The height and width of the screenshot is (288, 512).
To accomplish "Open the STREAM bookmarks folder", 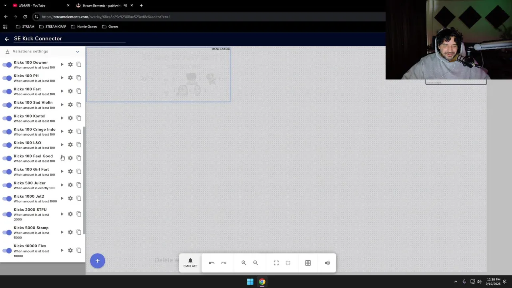I will (x=25, y=26).
